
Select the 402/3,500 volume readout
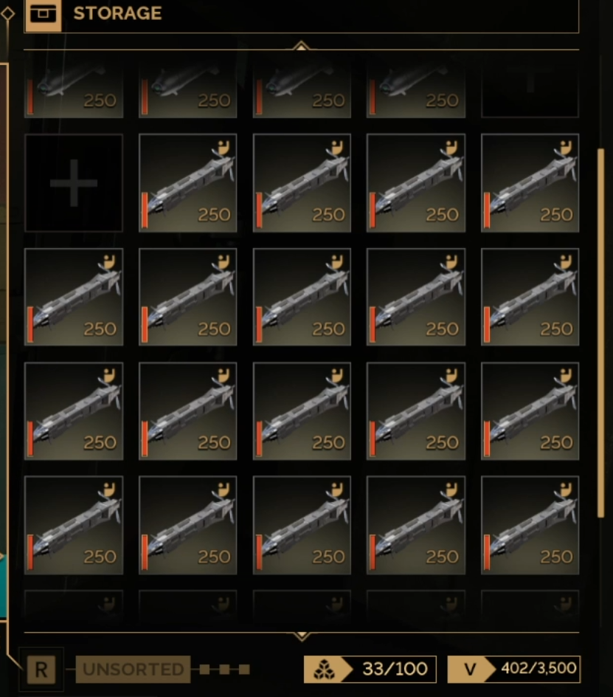point(538,668)
